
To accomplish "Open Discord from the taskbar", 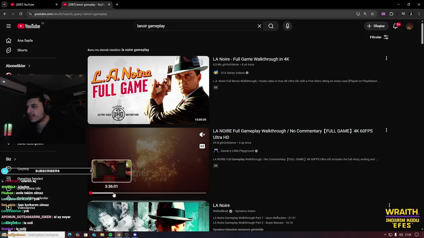I will point(135,235).
